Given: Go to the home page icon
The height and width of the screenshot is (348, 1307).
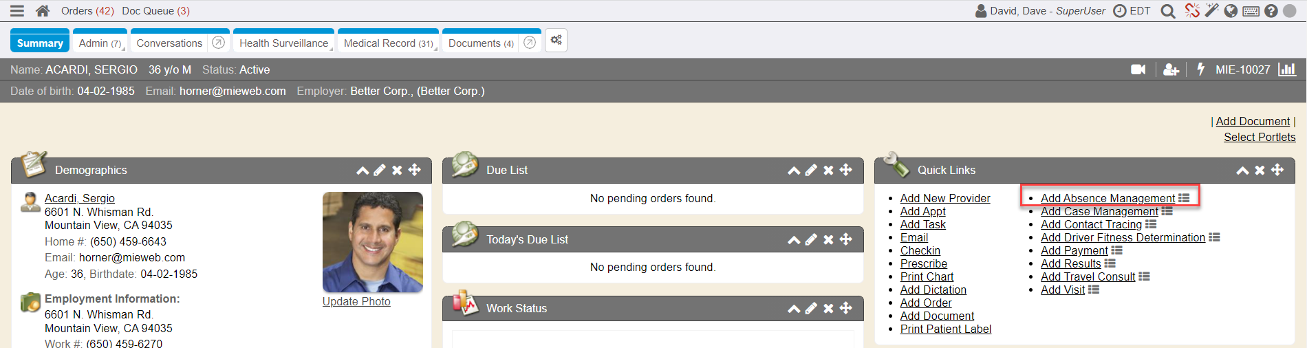Looking at the screenshot, I should (x=43, y=11).
